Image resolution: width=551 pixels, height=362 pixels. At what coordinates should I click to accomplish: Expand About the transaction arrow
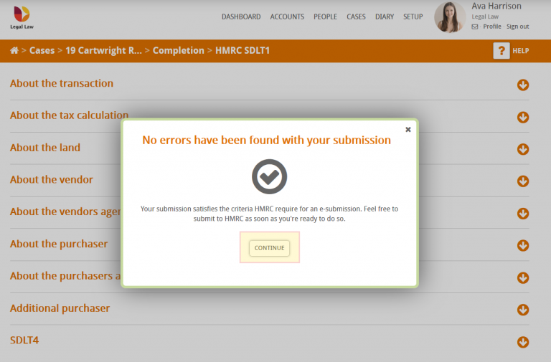click(x=523, y=85)
